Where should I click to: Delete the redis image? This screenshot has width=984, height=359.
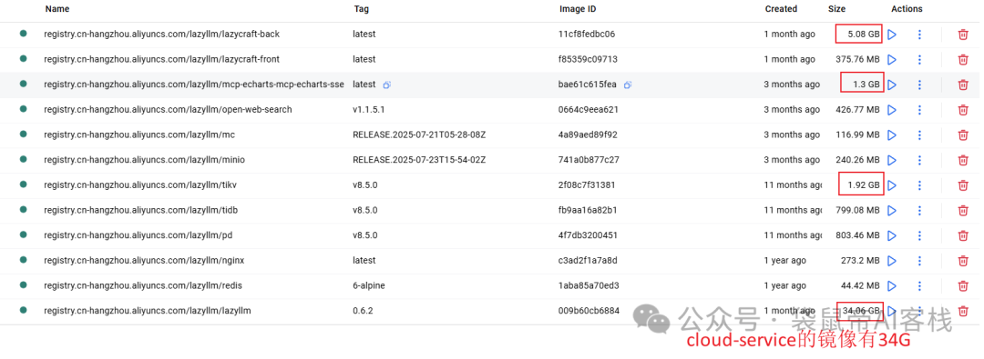(963, 285)
